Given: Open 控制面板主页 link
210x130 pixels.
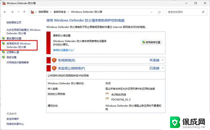Looking at the screenshot, I should click(x=14, y=22).
